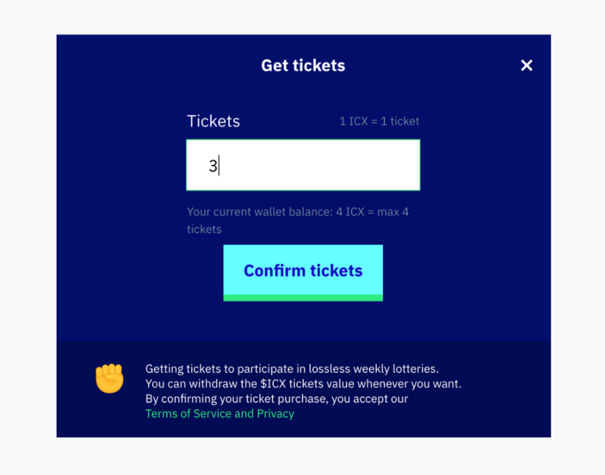Click the max 4 text in balance hint

[392, 212]
